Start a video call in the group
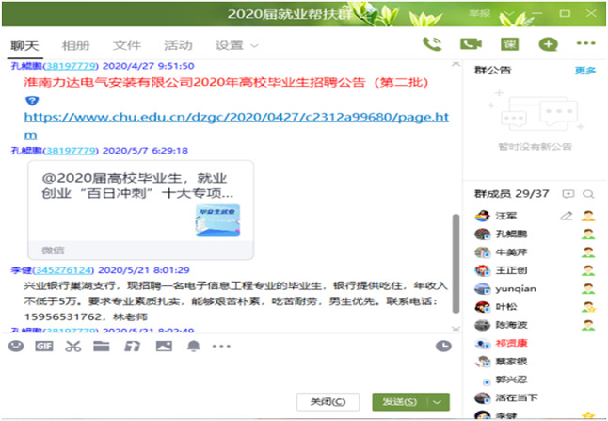Viewport: 608px width, 421px height. pos(471,44)
